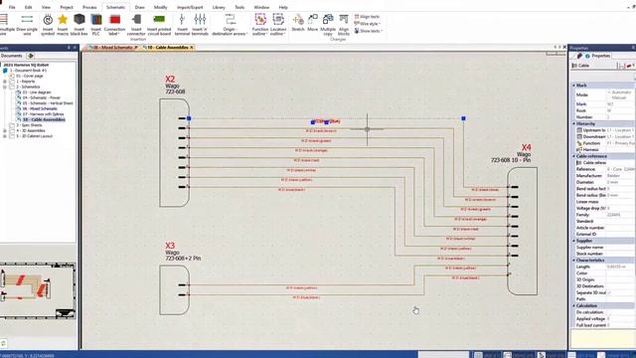Screen dimensions: 636x358
Task: Select Manual mark mode radio
Action: pos(609,97)
